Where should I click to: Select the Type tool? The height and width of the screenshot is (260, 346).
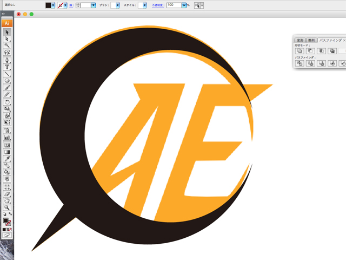point(7,67)
